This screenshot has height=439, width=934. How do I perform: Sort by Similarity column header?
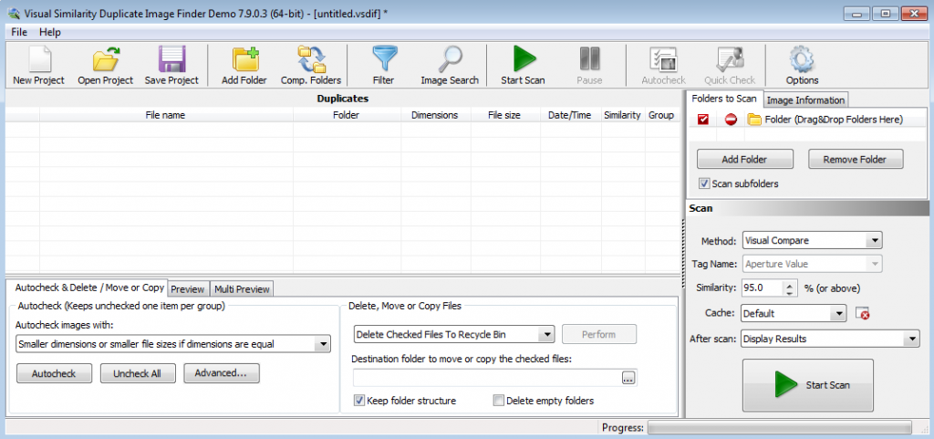point(623,116)
